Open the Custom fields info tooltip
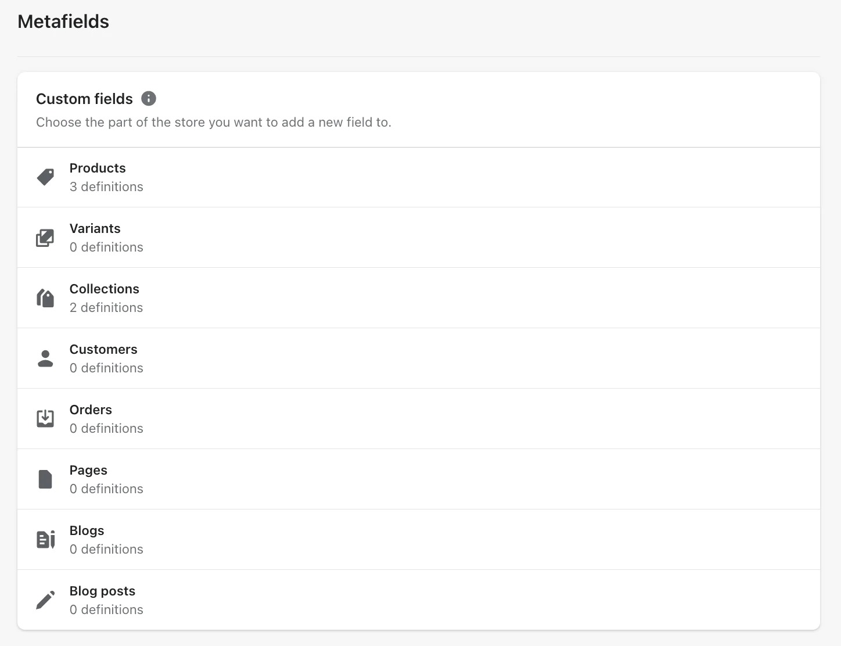This screenshot has width=841, height=646. 148,98
